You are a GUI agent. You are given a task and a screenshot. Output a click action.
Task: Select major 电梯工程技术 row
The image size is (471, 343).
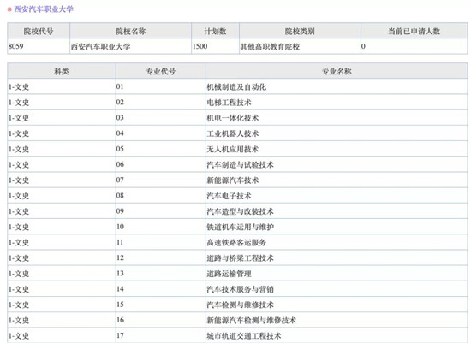coord(237,103)
